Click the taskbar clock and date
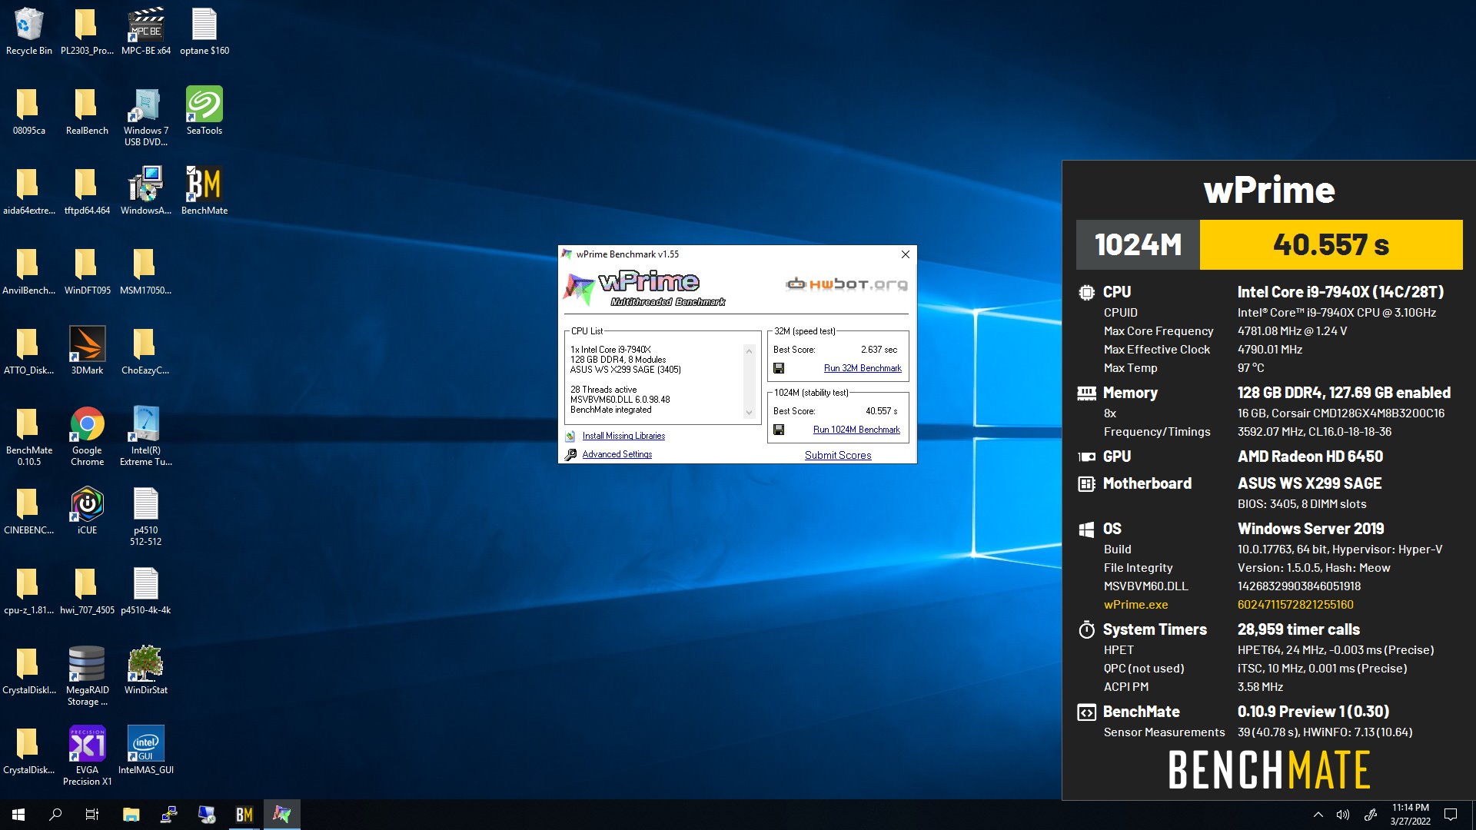Screen dimensions: 1476x830 pos(1411,815)
